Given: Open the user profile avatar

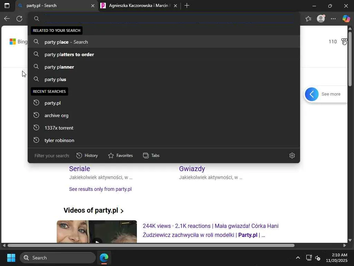Looking at the screenshot, I should [321, 19].
